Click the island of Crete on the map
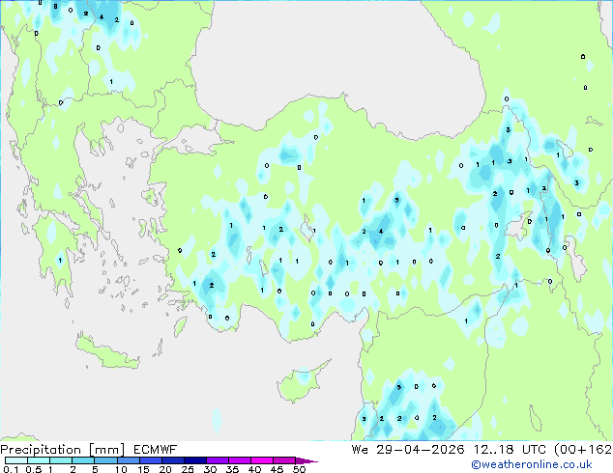The height and width of the screenshot is (473, 613). 106,353
